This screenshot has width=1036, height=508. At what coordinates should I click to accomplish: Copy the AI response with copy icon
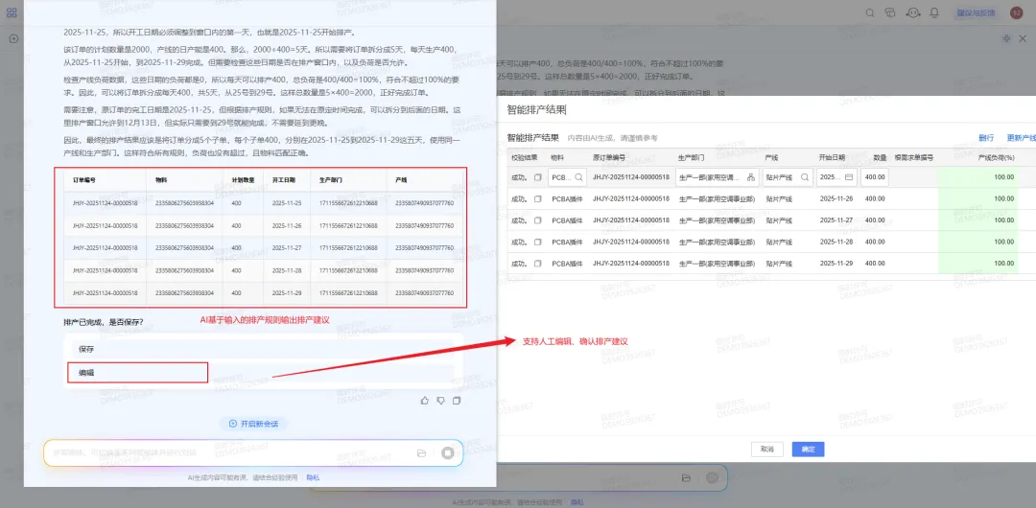tap(457, 401)
